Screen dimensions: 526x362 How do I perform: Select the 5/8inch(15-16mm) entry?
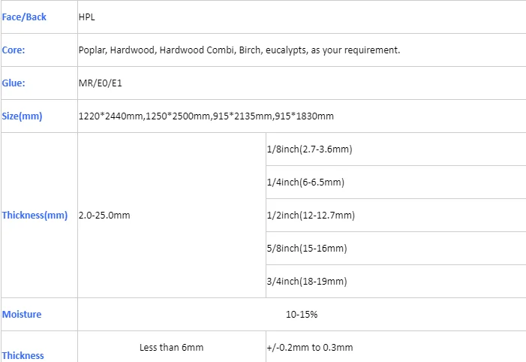307,249
